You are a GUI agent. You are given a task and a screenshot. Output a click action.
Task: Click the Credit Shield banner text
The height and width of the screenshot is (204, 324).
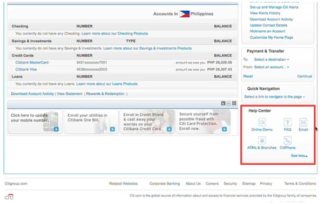tap(143, 122)
